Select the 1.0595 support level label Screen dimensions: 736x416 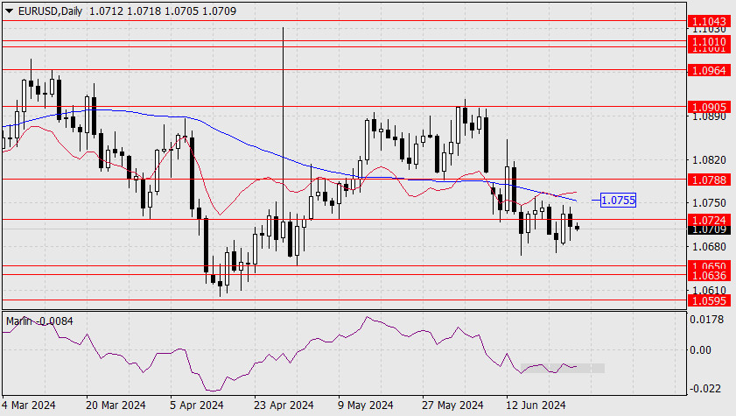click(x=709, y=301)
